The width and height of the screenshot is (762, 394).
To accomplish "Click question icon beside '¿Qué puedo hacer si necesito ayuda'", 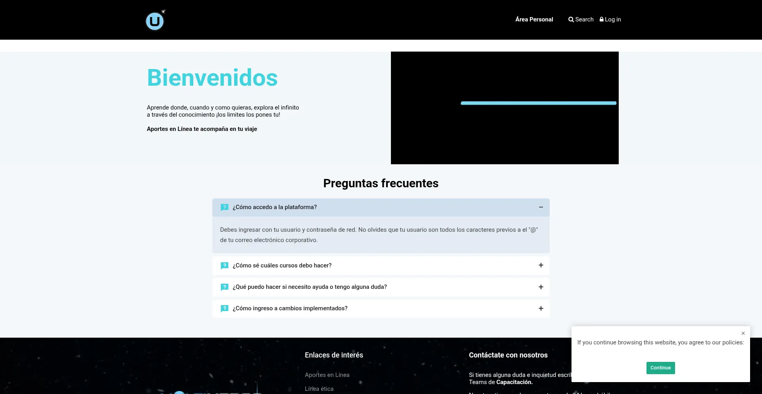I will pos(224,287).
